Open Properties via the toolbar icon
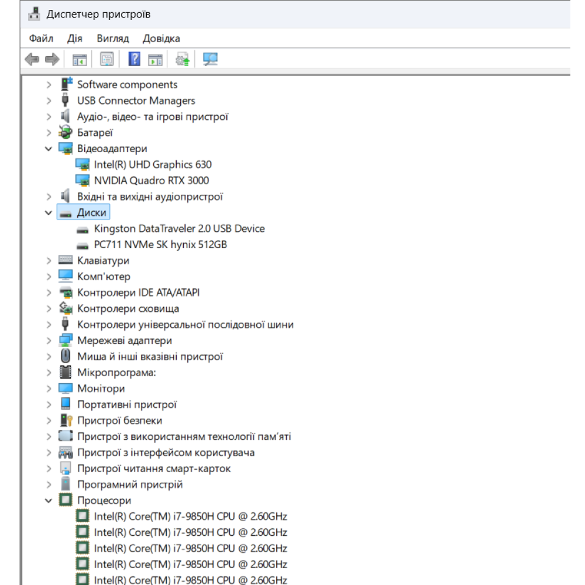This screenshot has width=585, height=585. pyautogui.click(x=106, y=59)
